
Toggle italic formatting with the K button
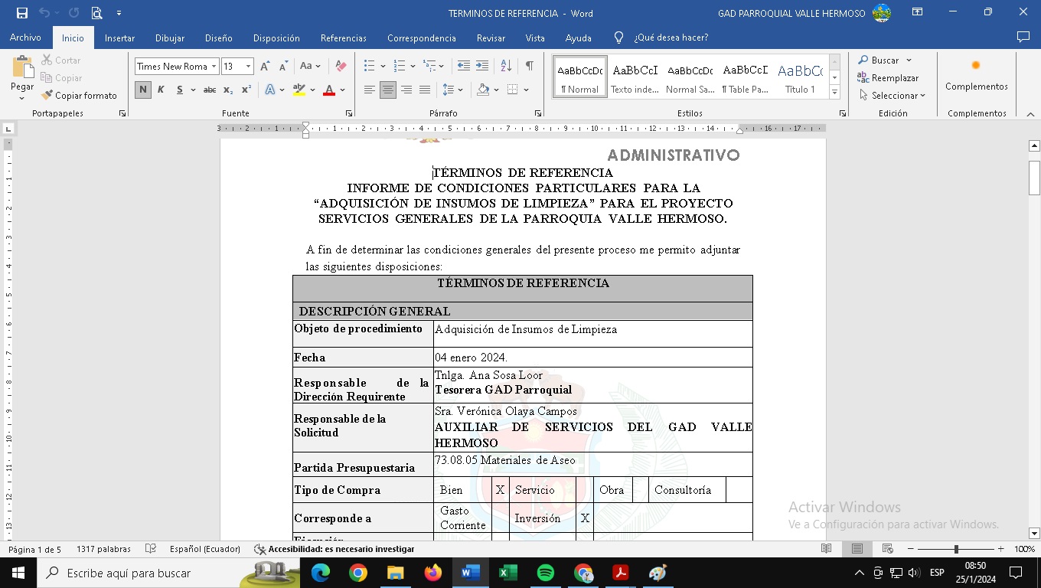(161, 90)
